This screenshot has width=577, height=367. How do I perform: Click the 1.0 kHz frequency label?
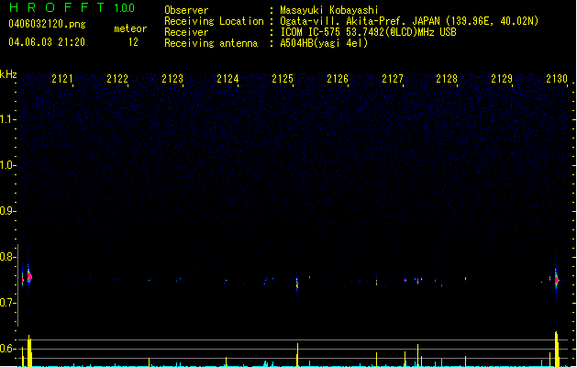pyautogui.click(x=7, y=165)
